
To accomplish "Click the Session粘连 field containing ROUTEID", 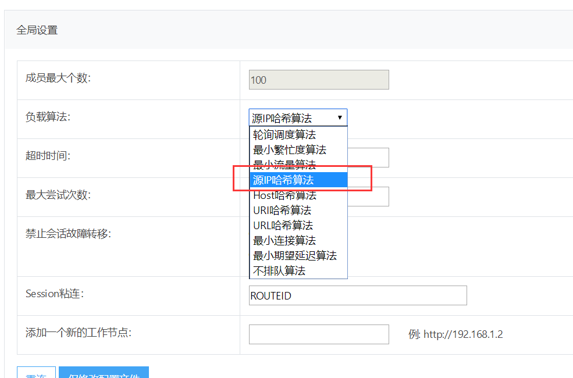I will click(x=358, y=295).
